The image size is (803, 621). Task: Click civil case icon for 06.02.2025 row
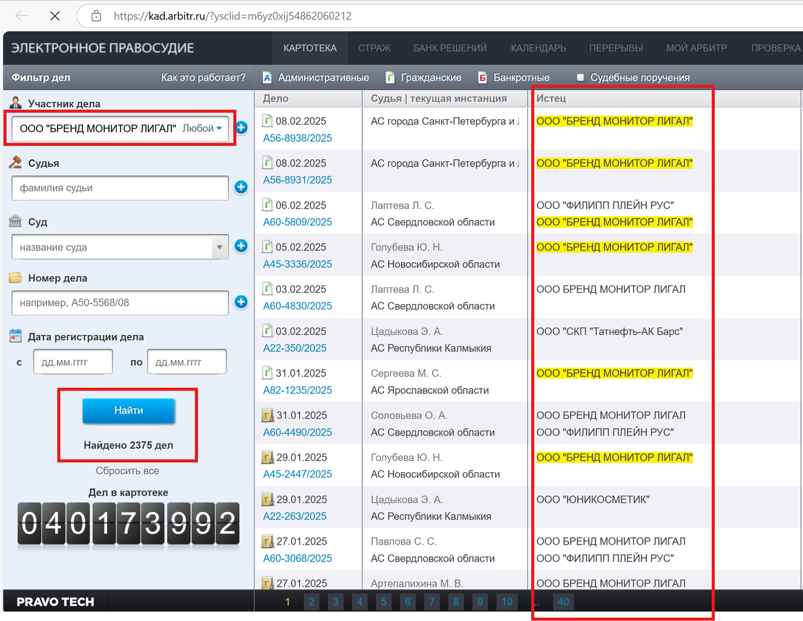pyautogui.click(x=267, y=205)
